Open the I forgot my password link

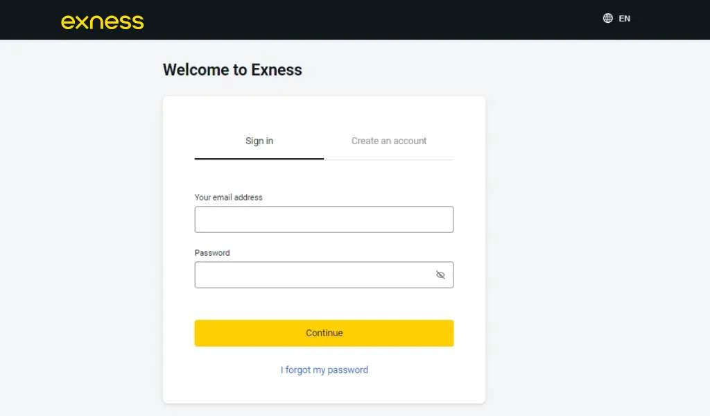[324, 370]
